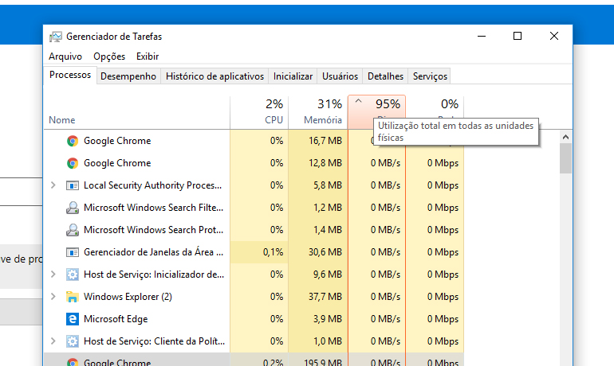Sort processes by Nome column
Viewport: 614px width, 366px height.
tap(136, 112)
